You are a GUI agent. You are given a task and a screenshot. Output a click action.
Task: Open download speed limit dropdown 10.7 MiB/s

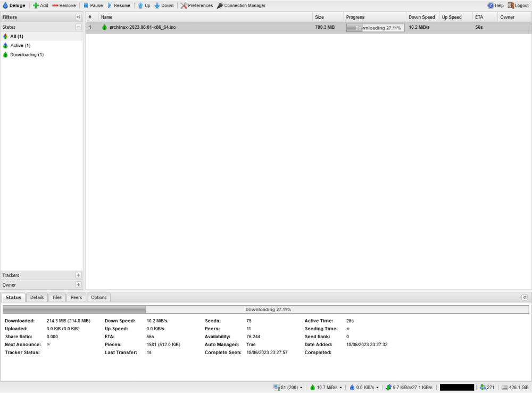click(x=326, y=387)
